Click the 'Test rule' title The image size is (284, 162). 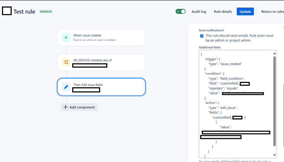pos(24,12)
